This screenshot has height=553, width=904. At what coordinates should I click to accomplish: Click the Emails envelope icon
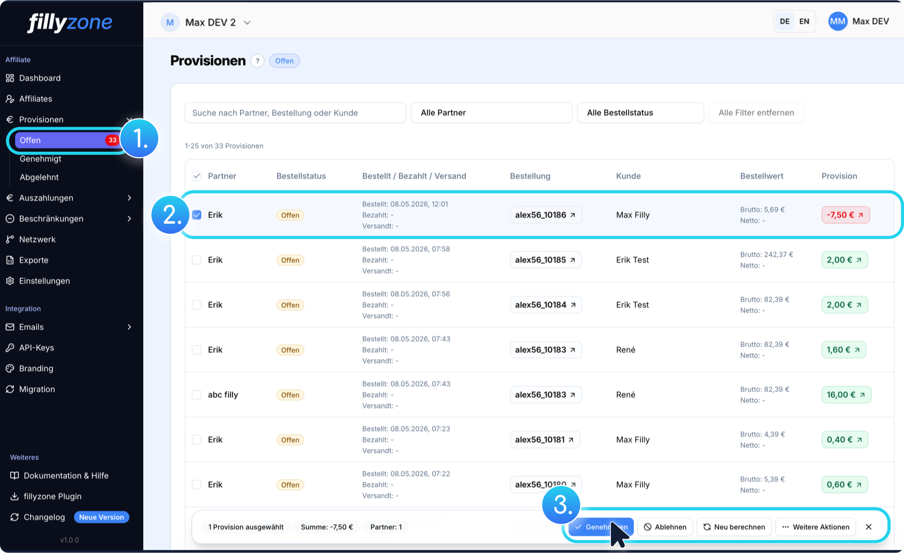(10, 327)
